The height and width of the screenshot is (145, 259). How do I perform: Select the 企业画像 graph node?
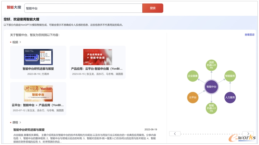[x=193, y=76]
